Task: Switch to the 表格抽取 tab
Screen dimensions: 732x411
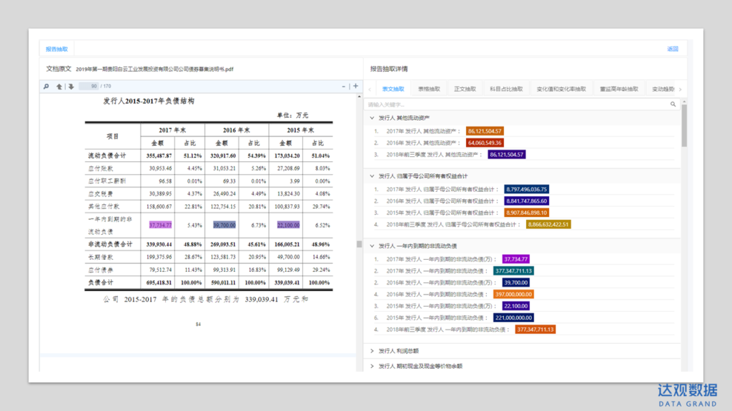Action: 429,89
